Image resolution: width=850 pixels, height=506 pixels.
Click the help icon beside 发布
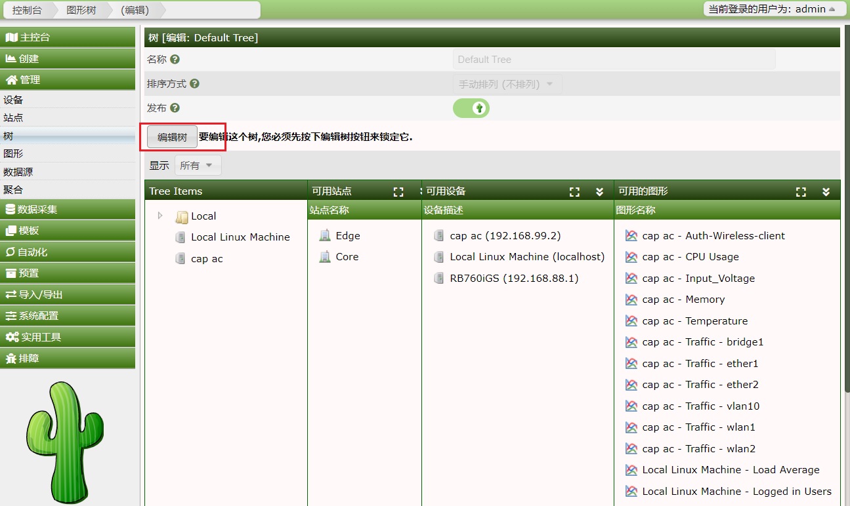pyautogui.click(x=175, y=108)
